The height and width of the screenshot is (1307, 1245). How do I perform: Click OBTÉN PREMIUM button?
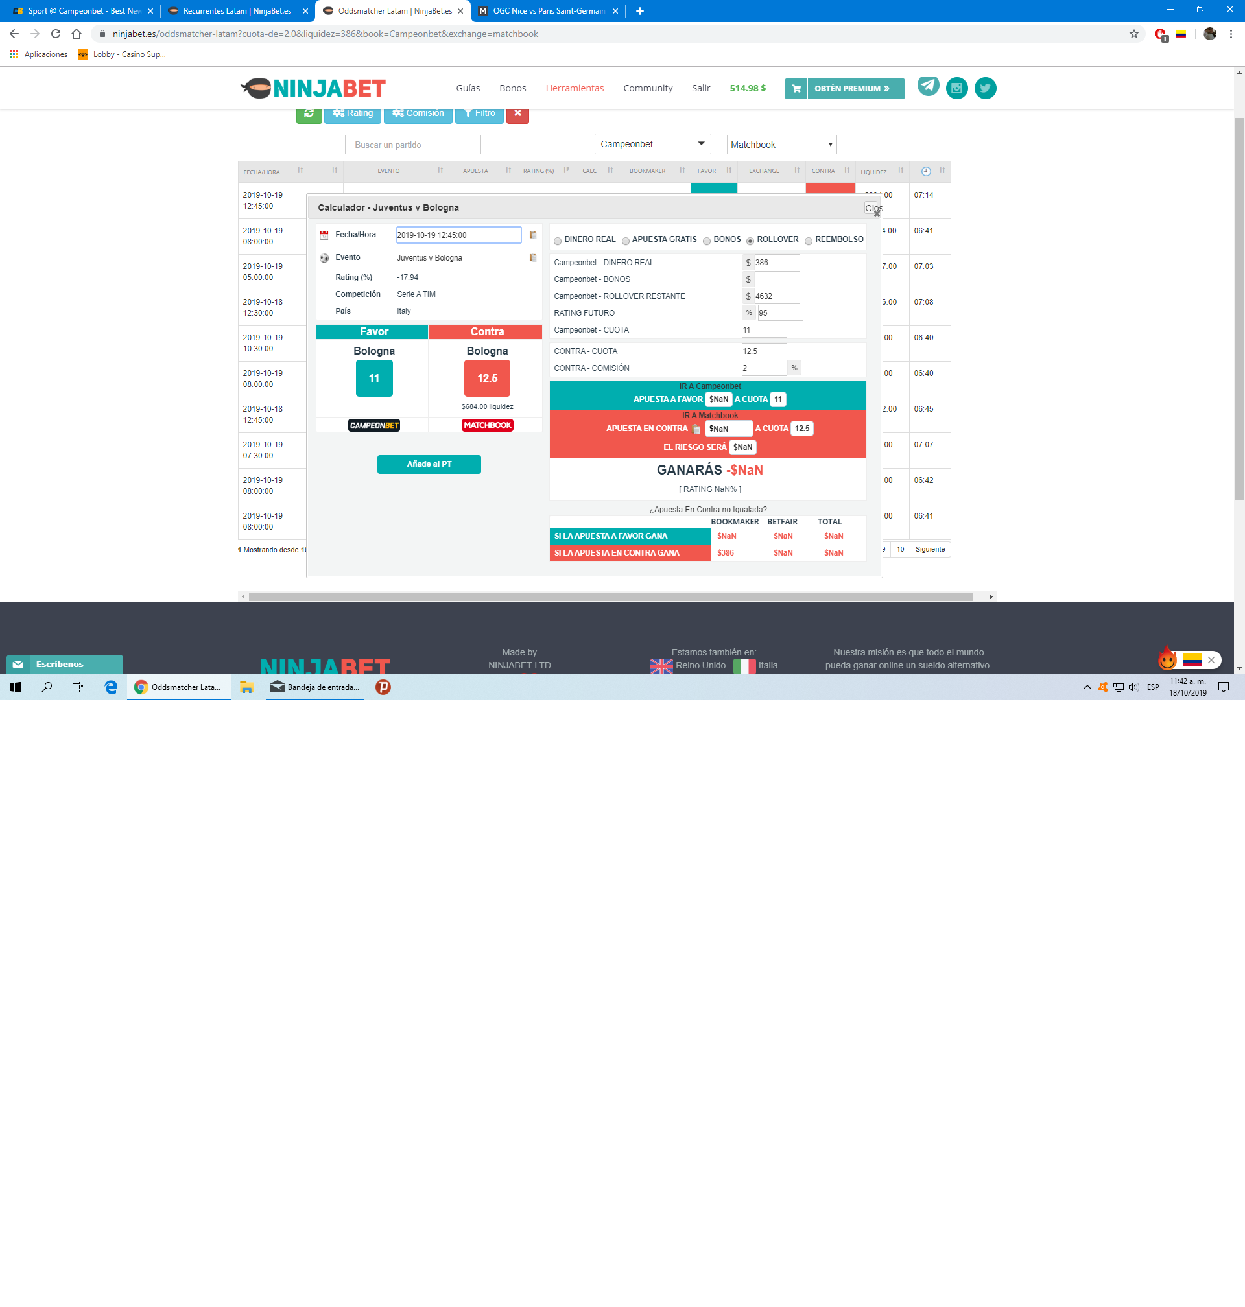point(855,88)
